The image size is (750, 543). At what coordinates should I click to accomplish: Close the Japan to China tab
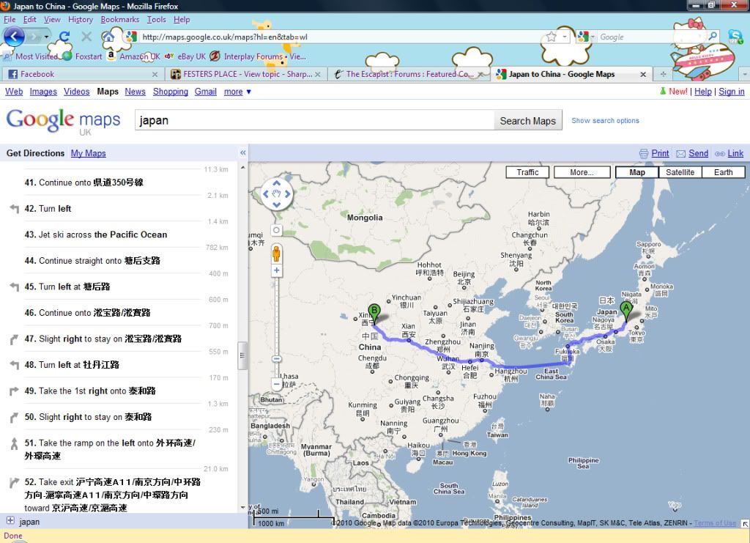(643, 75)
